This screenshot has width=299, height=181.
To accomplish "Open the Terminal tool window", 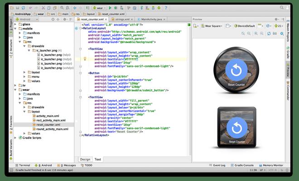I will pyautogui.click(x=23, y=165).
